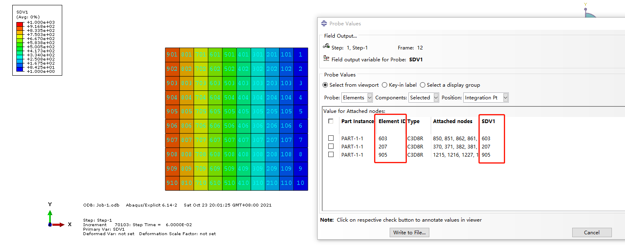Click attached nodes cell '850, 851, 862, 861,'
Viewport: 625px width, 247px height.
pyautogui.click(x=456, y=138)
